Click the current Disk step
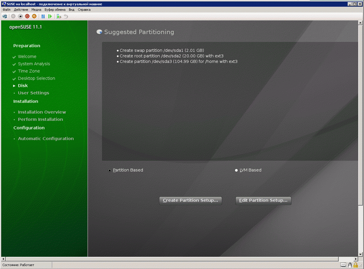Viewport: 364px width, 269px height. pyautogui.click(x=23, y=85)
